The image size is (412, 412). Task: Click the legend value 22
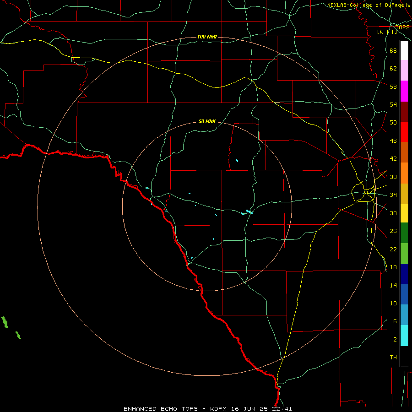(393, 249)
